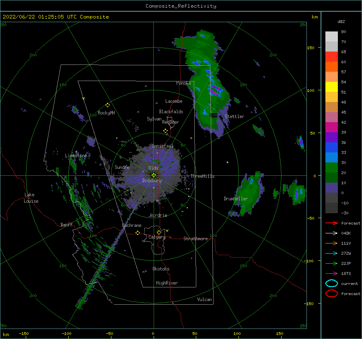Viewport: 362px width, 339px height.
Task: Click the RedDeer city label
Action: click(171, 122)
